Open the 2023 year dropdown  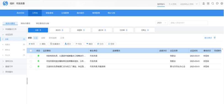tap(162, 23)
